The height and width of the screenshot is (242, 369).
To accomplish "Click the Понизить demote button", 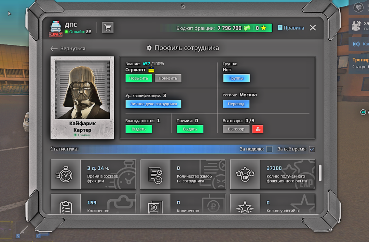I will (x=168, y=78).
